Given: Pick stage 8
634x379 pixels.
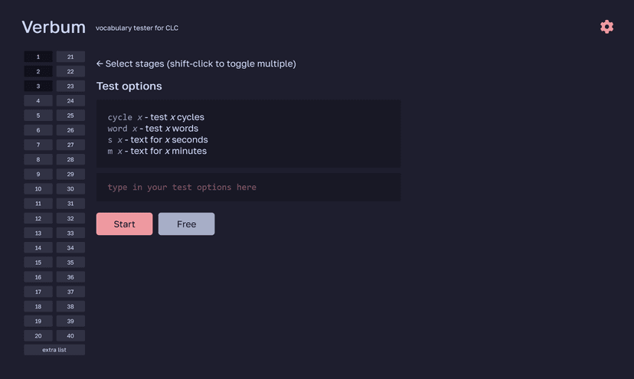Looking at the screenshot, I should 38,159.
